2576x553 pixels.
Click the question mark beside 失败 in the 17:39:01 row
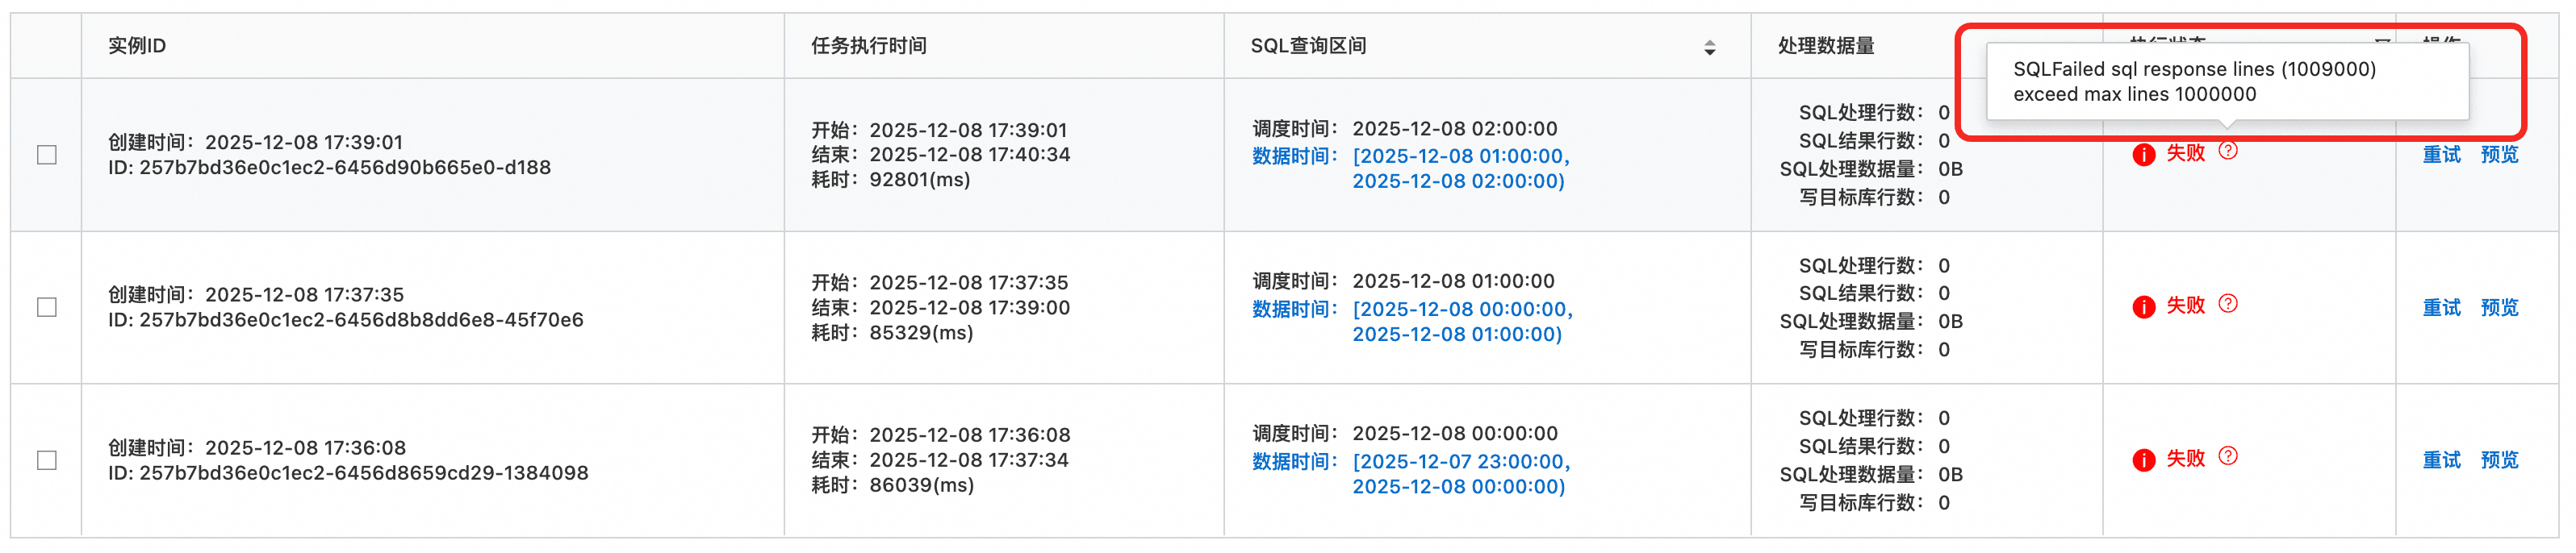pos(2228,151)
